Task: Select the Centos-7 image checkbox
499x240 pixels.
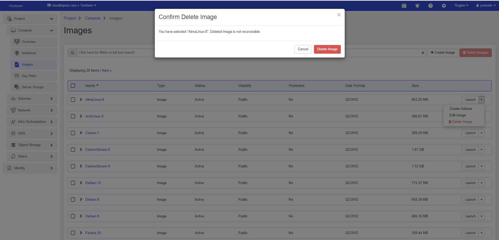Action: tap(73, 133)
